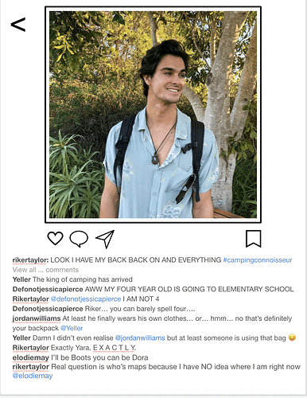Open the @Yeller mention in jordanwilliams' comment
This screenshot has height=398, width=307.
coord(72,328)
